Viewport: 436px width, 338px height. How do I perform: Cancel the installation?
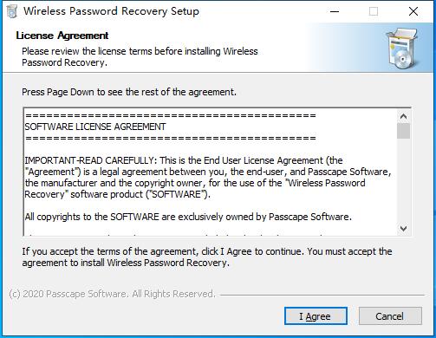pyautogui.click(x=390, y=316)
